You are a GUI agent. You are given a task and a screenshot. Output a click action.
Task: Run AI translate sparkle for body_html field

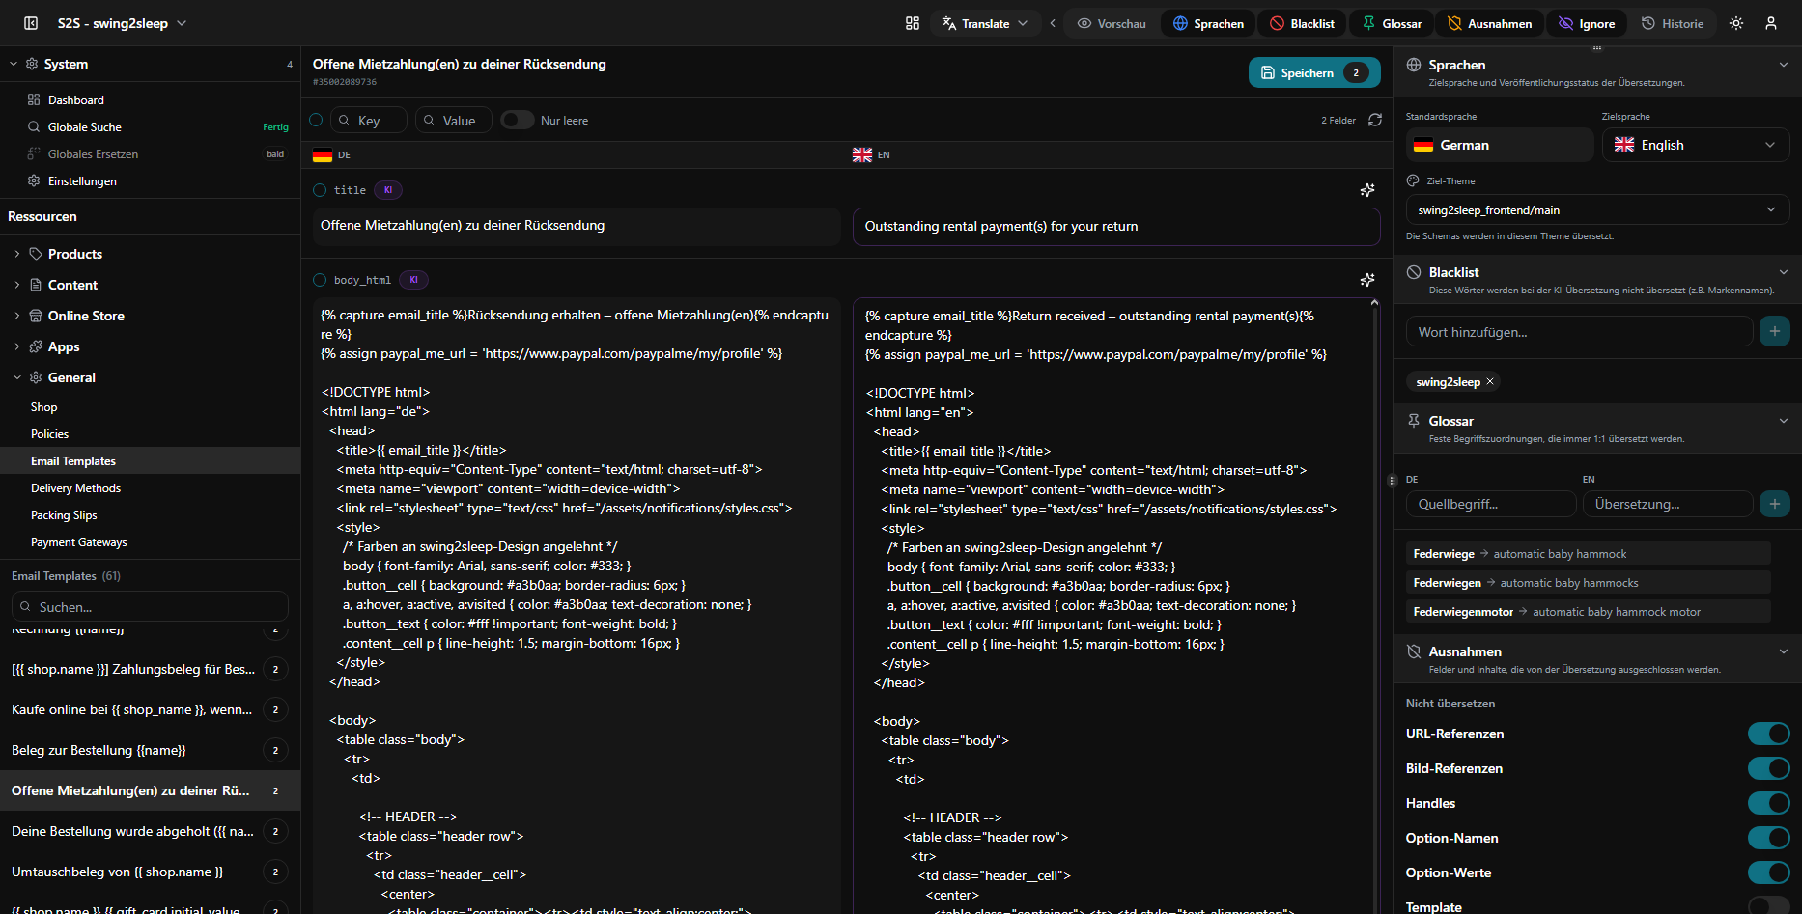[1367, 280]
